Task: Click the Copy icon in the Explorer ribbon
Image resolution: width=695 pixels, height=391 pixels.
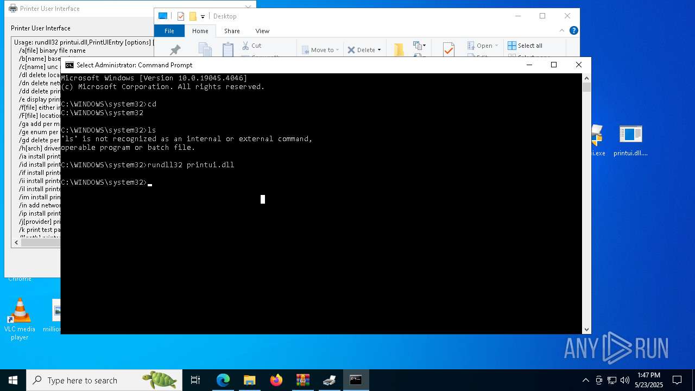Action: point(205,49)
